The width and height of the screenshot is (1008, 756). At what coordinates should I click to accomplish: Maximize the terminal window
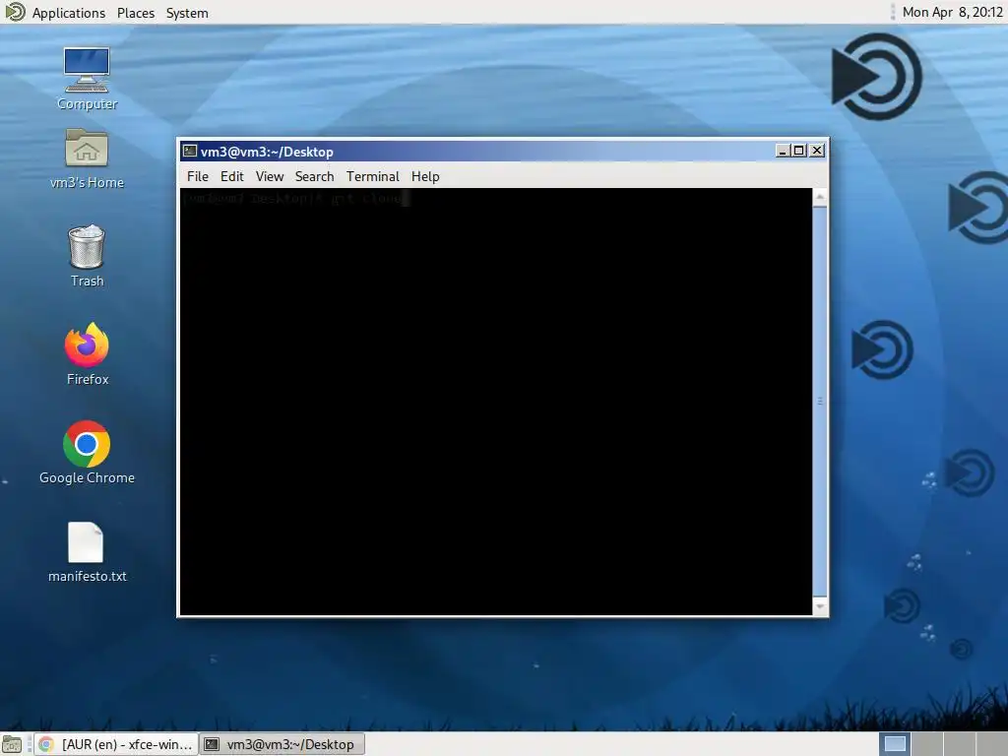(x=799, y=151)
